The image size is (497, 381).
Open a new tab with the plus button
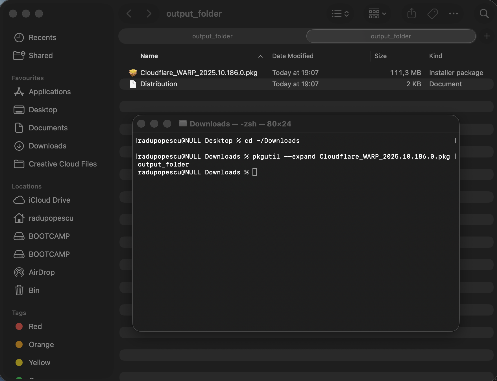point(487,36)
